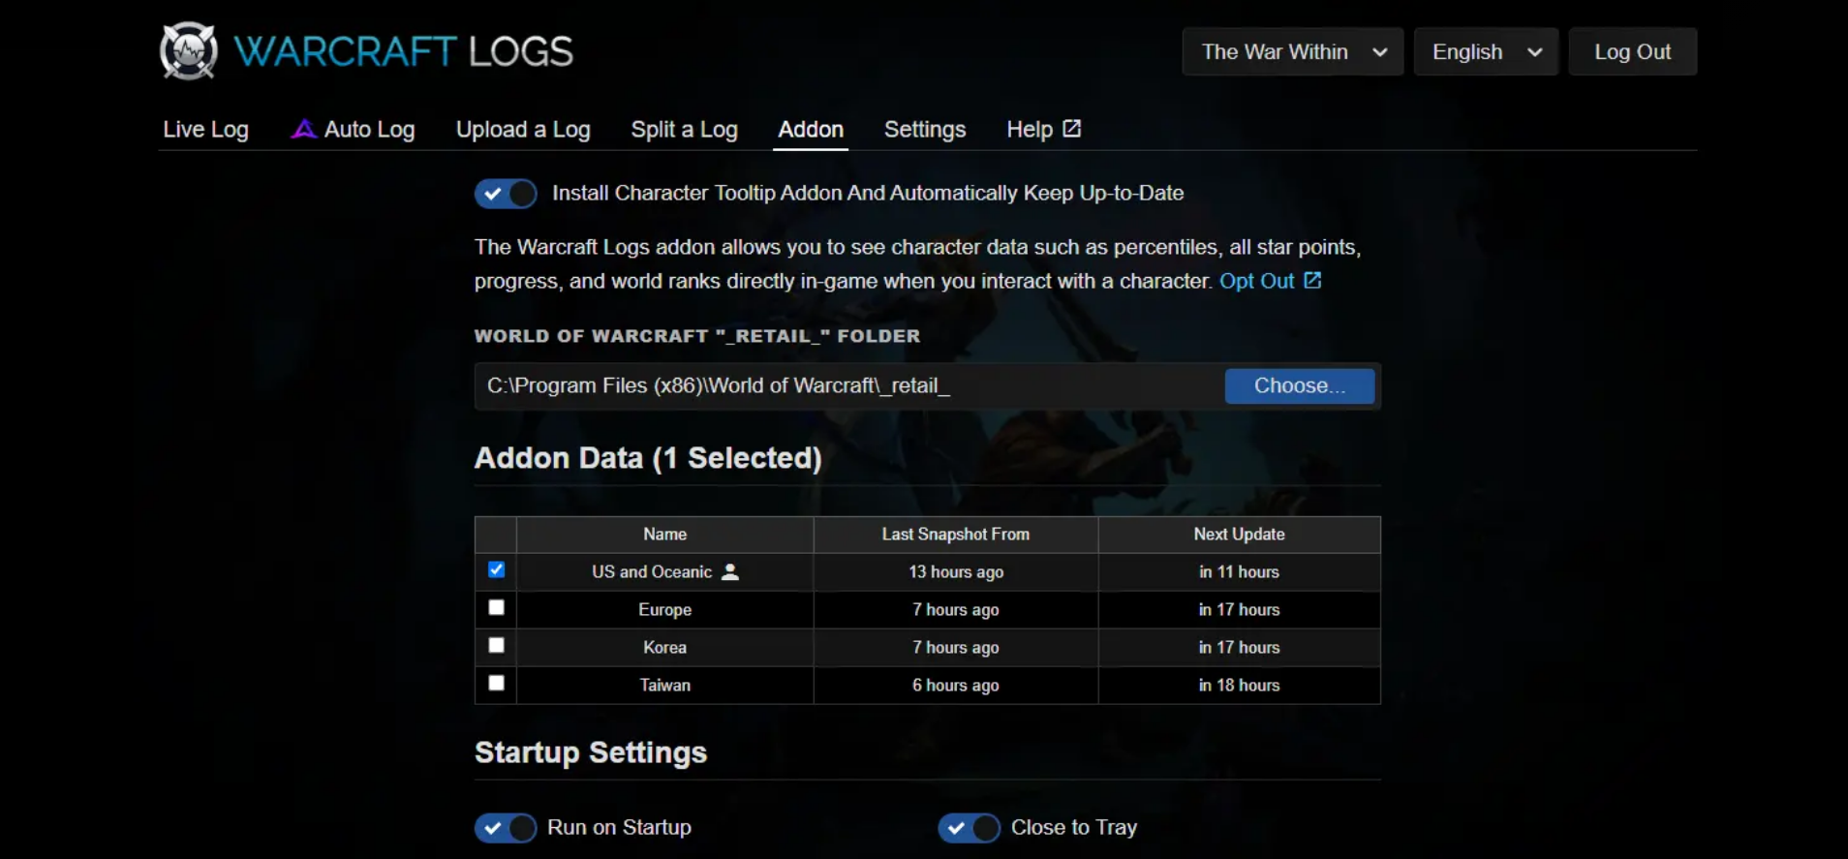The width and height of the screenshot is (1848, 859).
Task: Open The War Within expansion dropdown
Action: coord(1292,52)
